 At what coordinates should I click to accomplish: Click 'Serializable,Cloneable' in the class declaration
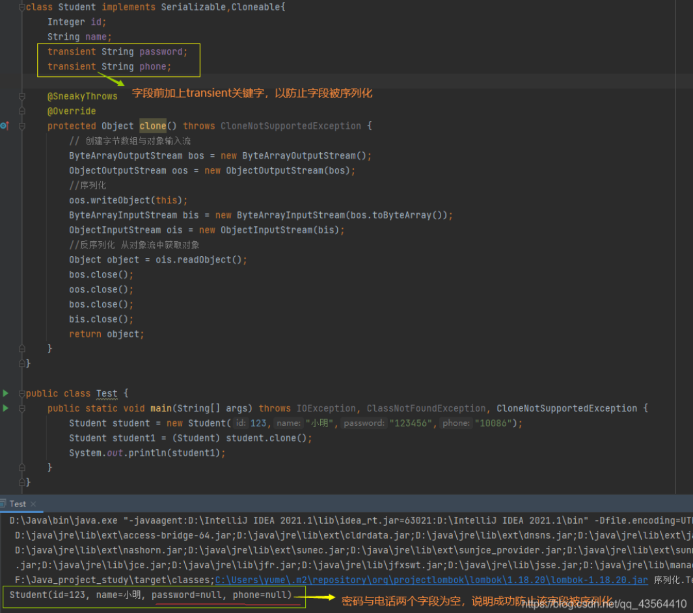[x=221, y=7]
